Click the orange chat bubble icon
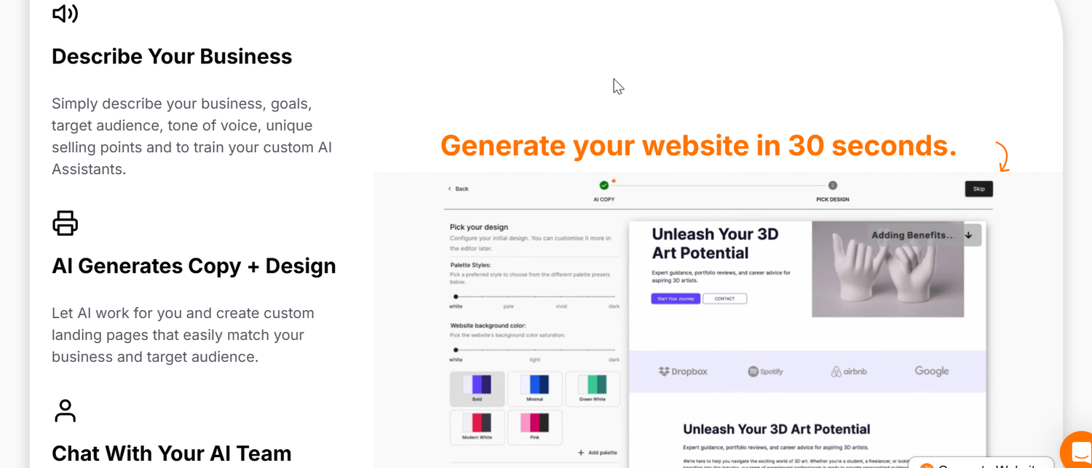 tap(1077, 450)
